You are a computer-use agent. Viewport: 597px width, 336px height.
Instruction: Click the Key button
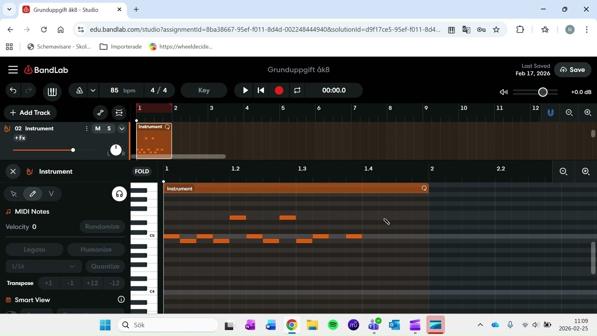(204, 91)
